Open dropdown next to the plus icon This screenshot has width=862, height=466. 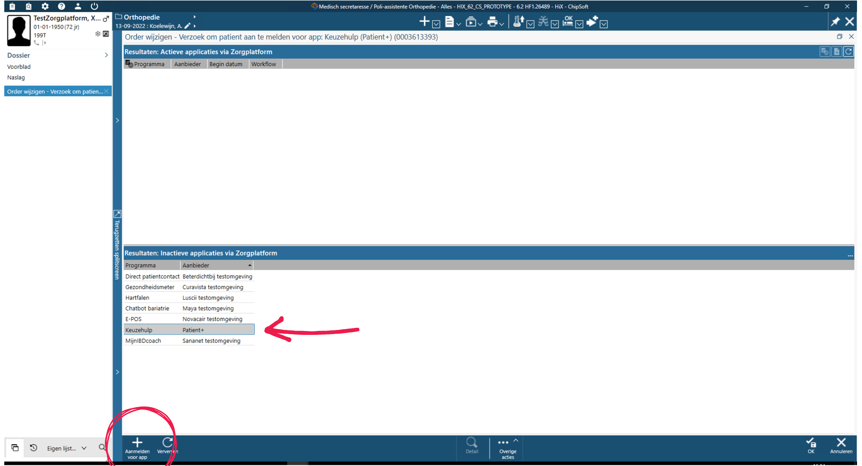(x=436, y=24)
